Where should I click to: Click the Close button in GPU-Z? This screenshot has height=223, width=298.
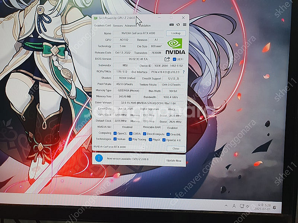point(175,148)
